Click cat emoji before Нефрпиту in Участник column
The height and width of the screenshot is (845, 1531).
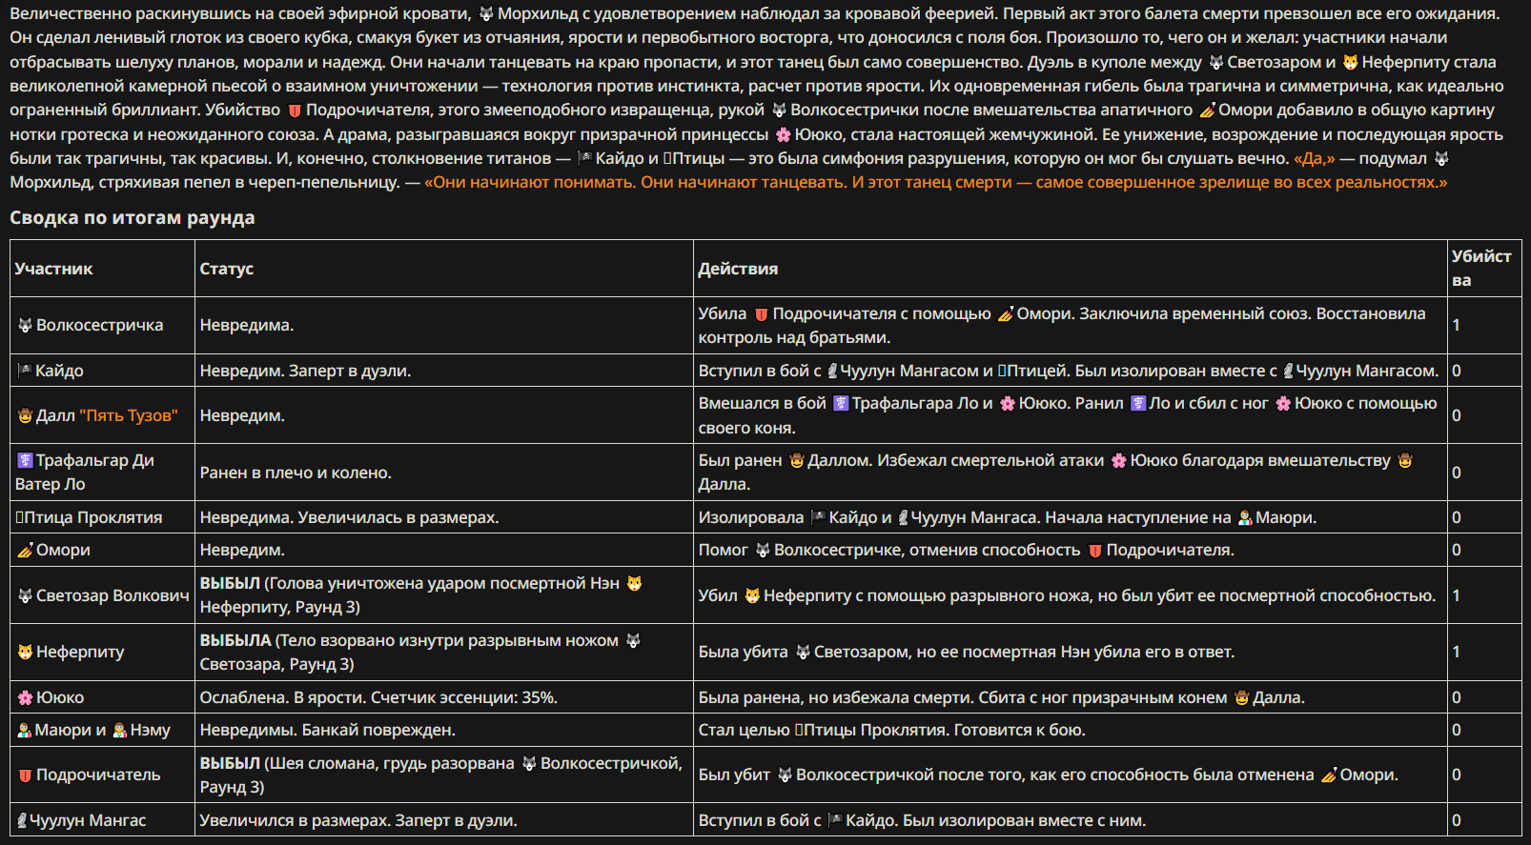(26, 653)
